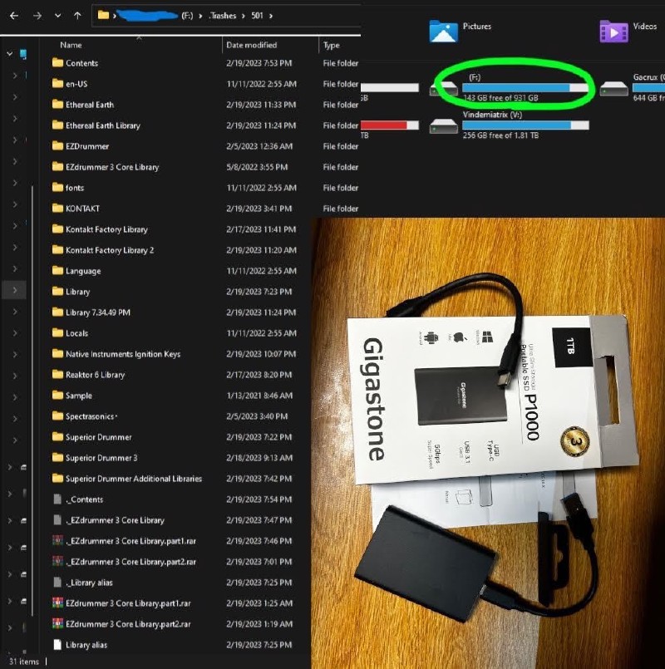Open the Pictures folder icon

(443, 31)
